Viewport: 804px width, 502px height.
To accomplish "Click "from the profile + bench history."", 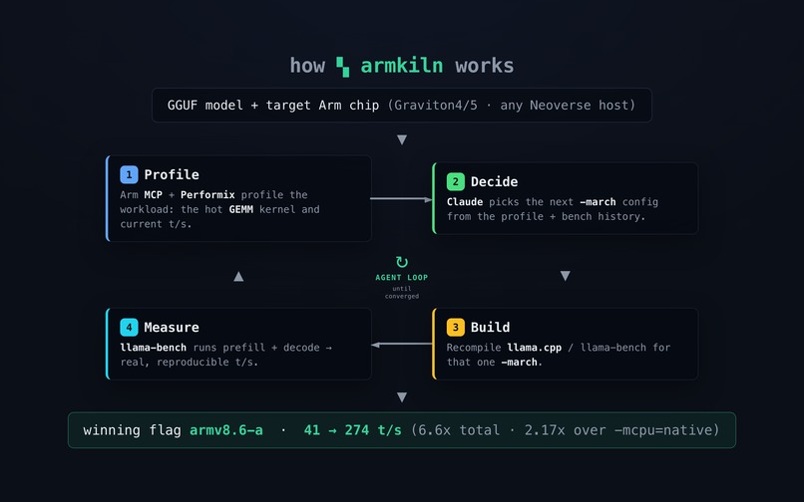I will click(x=546, y=217).
